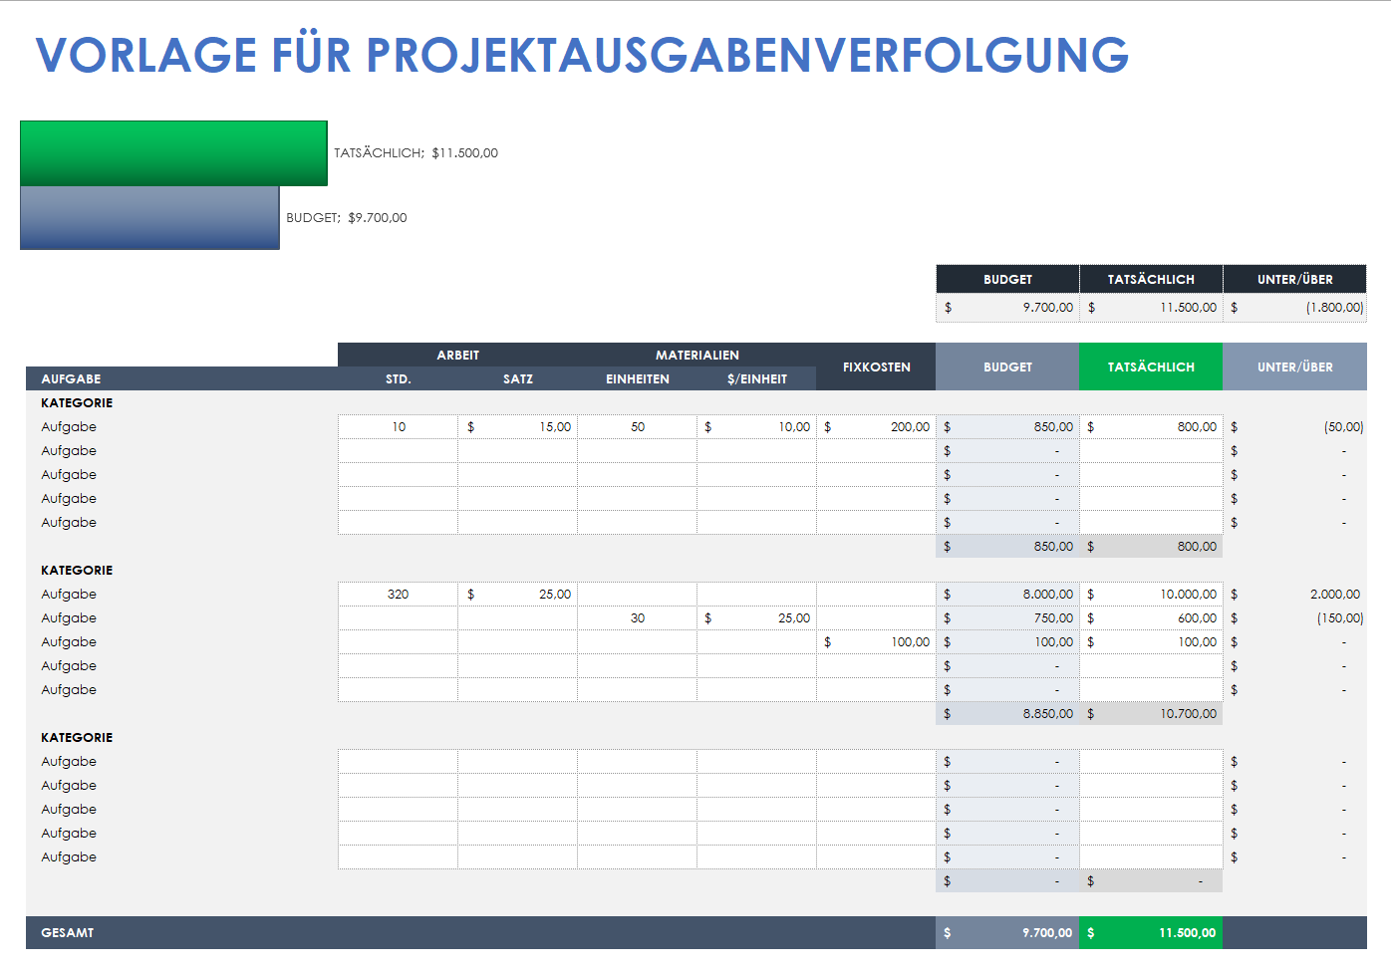Click price per unit cell 10,00
1391x974 pixels.
(x=756, y=426)
